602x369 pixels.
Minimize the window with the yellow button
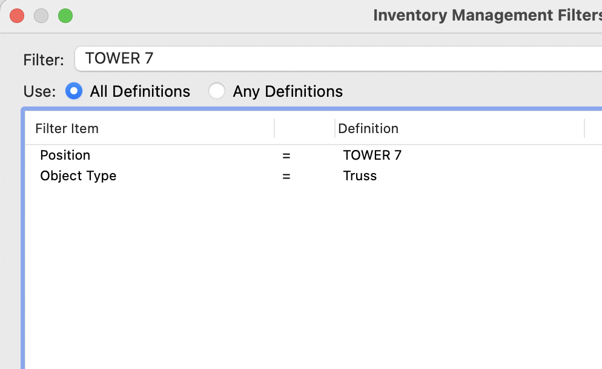click(41, 16)
